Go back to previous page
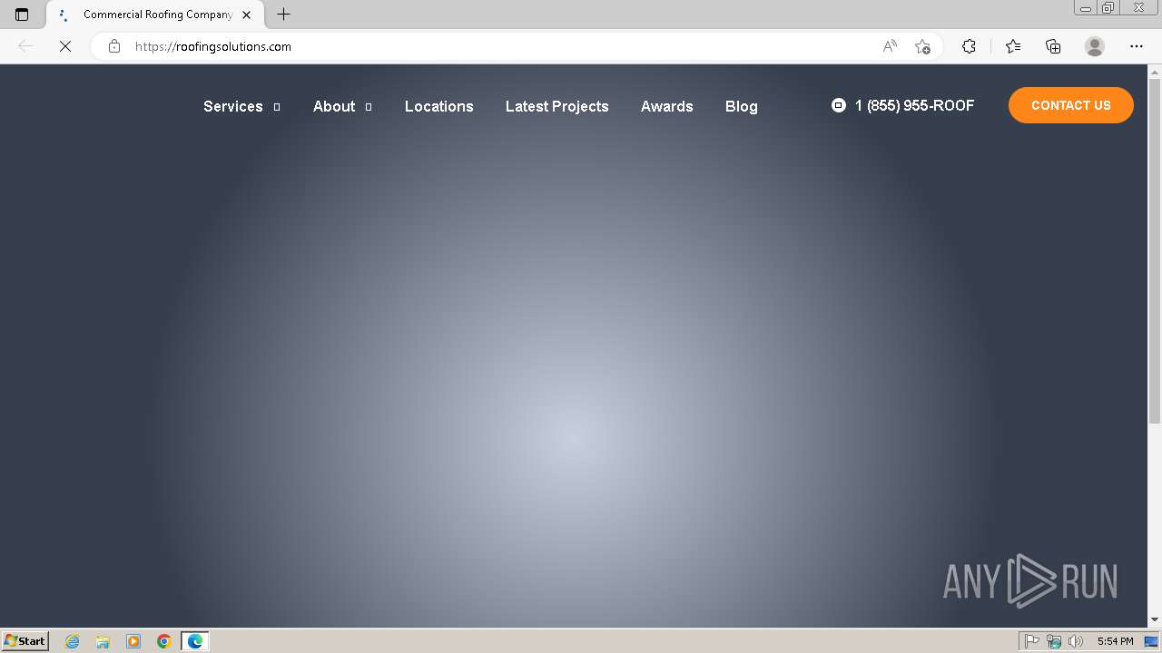1162x653 pixels. (x=25, y=46)
